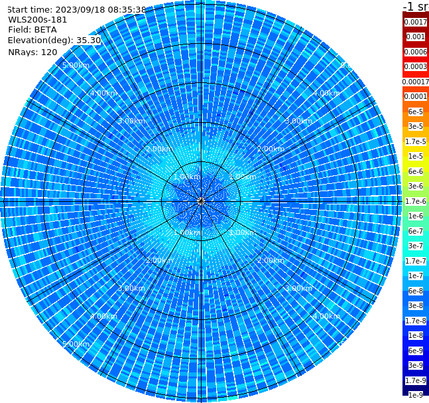Click the upper-left 1.00km range label
Screen dimensions: 429x403
(x=188, y=177)
